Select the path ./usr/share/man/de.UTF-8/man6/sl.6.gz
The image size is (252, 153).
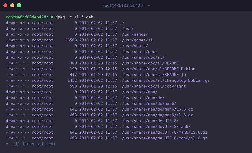click(164, 138)
